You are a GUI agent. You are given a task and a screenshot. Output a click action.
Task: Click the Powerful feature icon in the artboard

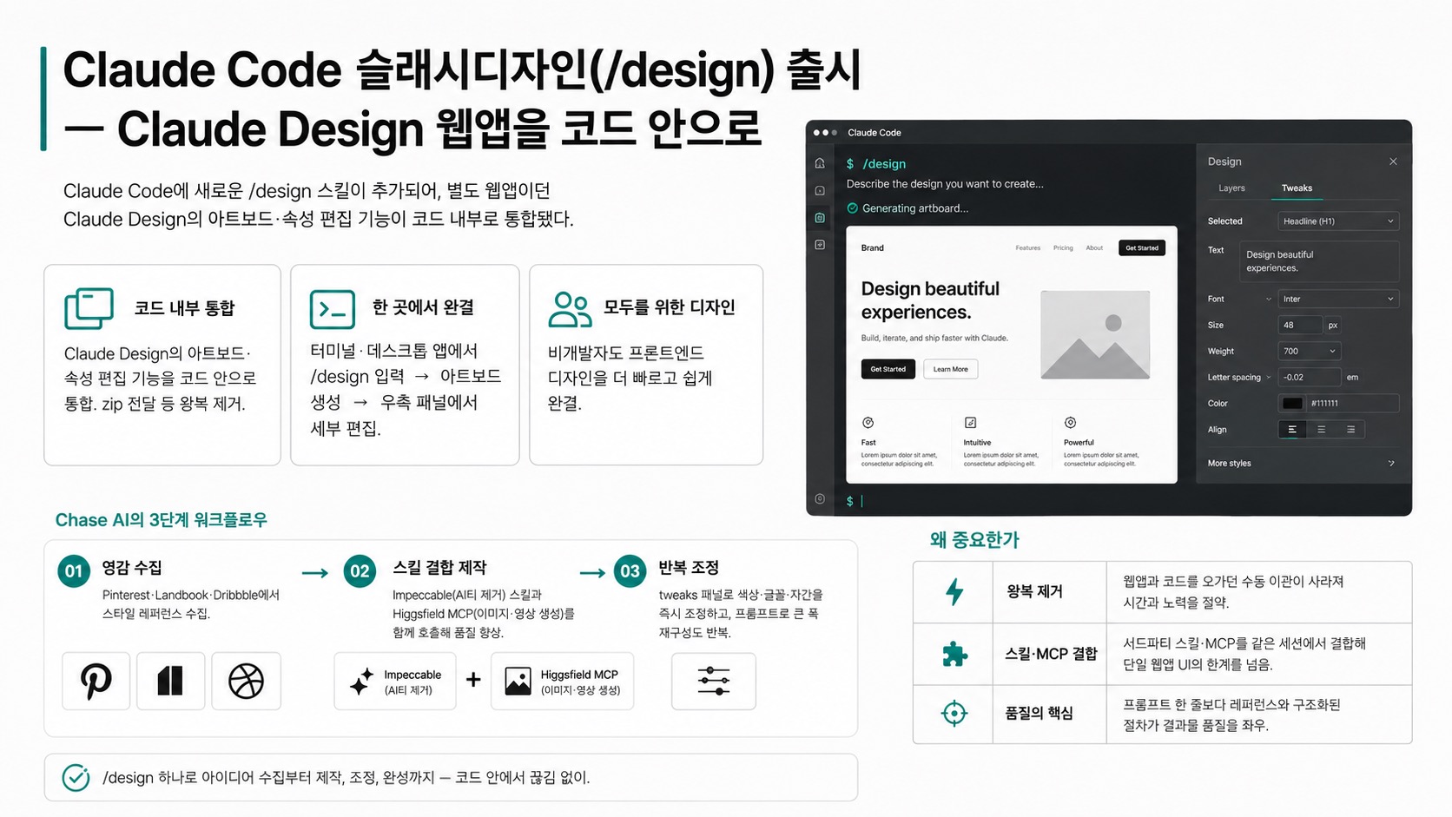coord(1070,423)
